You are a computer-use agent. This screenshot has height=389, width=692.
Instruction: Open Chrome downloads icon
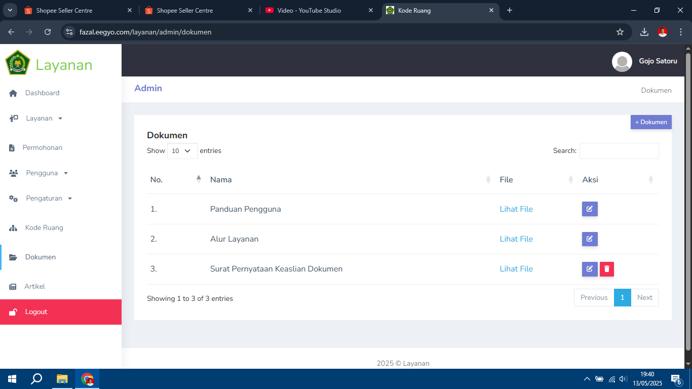[x=644, y=32]
